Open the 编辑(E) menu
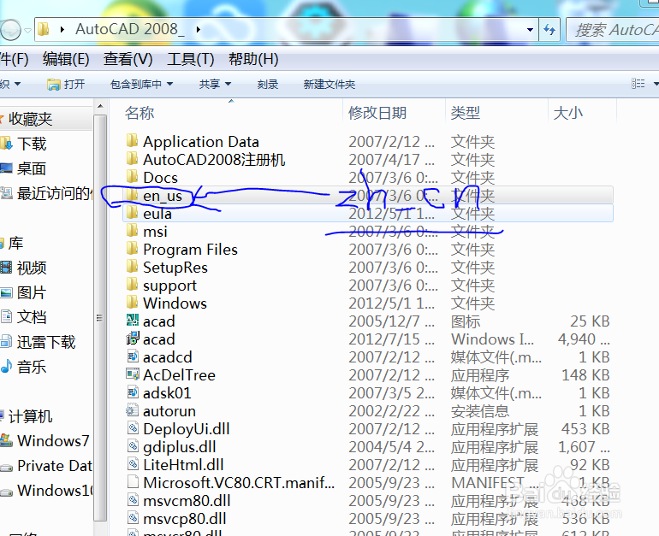This screenshot has height=536, width=659. click(66, 59)
